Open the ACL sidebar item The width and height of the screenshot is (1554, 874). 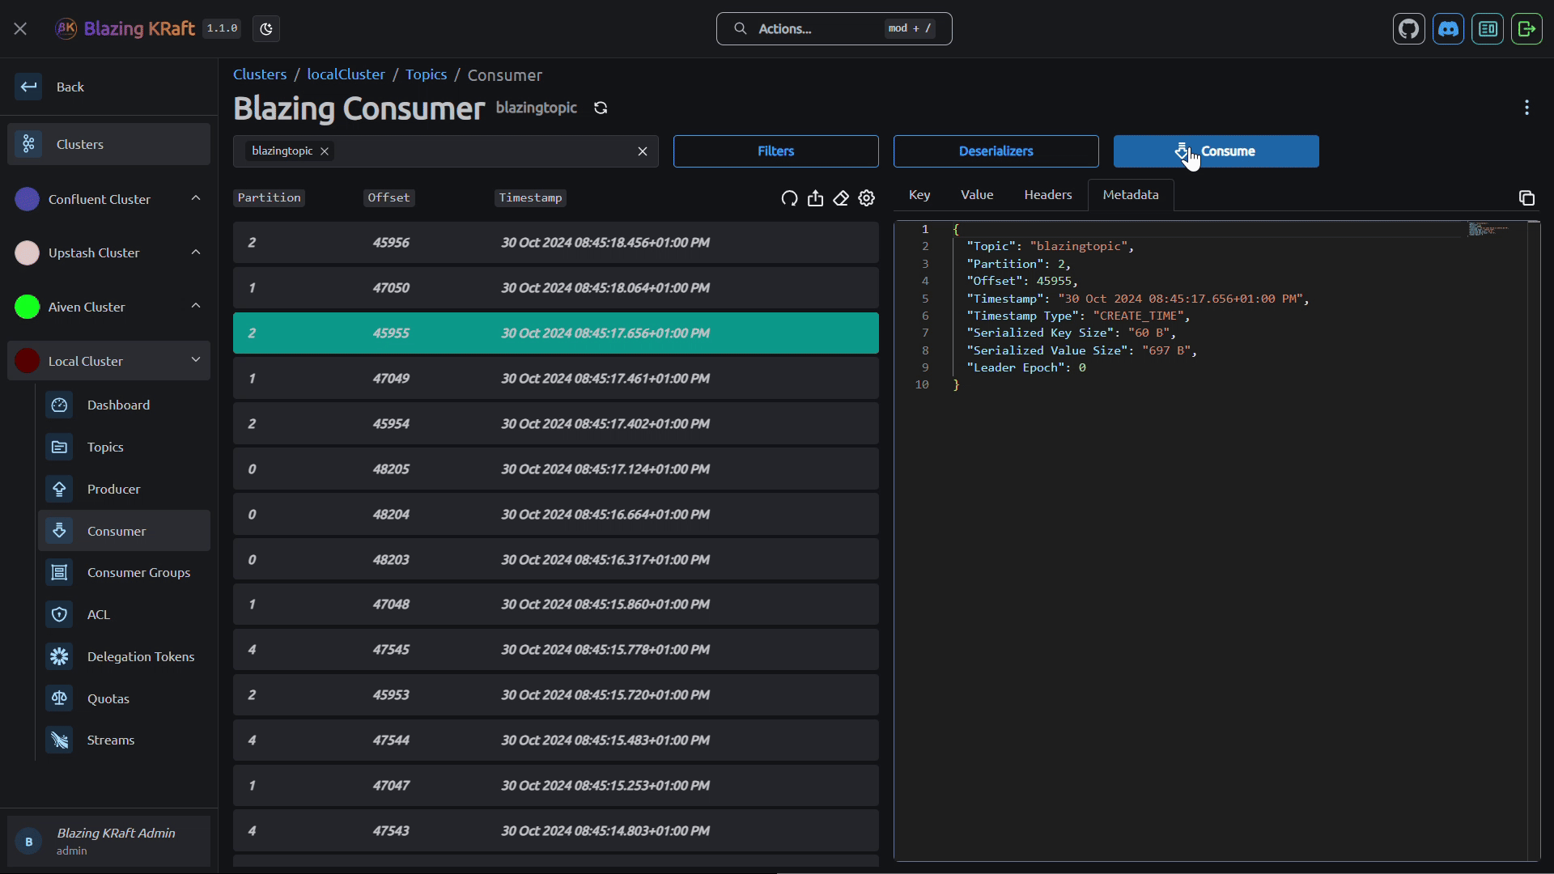[x=124, y=614]
